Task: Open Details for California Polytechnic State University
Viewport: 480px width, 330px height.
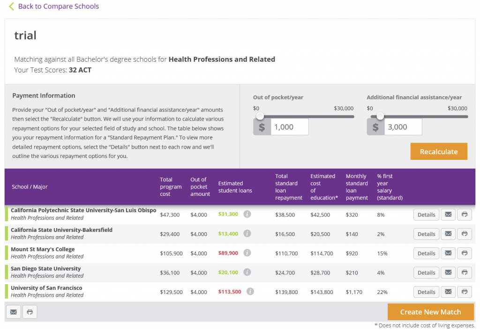Action: click(x=426, y=215)
